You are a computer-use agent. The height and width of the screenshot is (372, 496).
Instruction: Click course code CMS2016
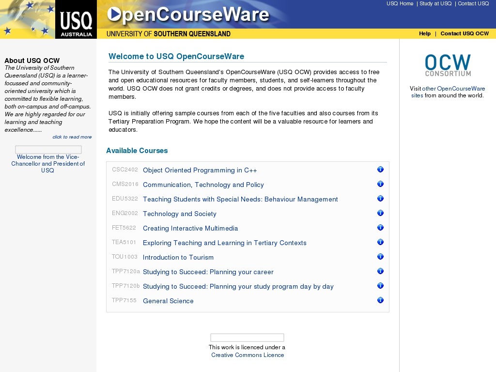point(125,184)
